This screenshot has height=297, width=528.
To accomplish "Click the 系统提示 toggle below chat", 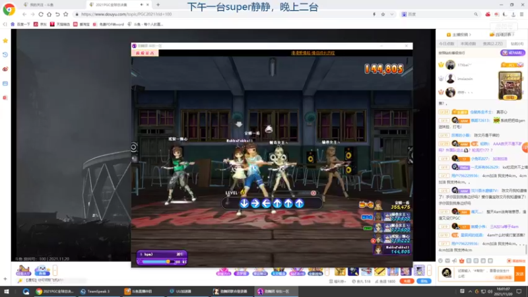I will coord(516,261).
